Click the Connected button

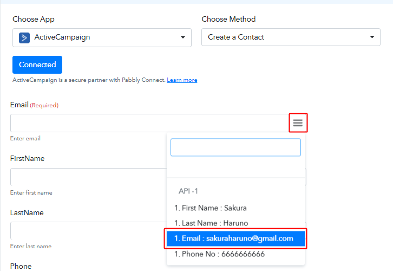[37, 64]
